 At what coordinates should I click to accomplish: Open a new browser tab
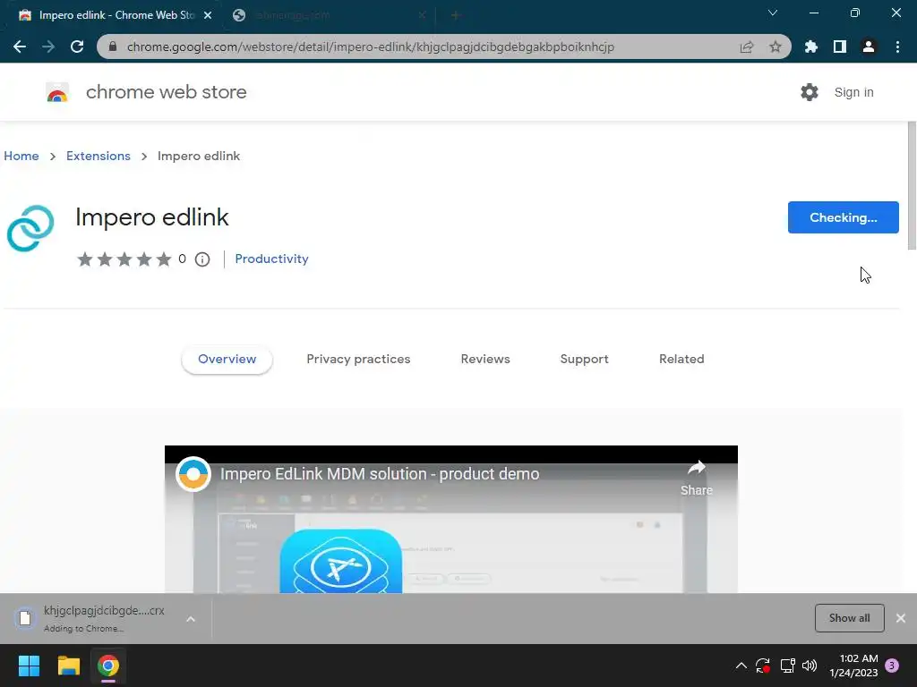(456, 15)
